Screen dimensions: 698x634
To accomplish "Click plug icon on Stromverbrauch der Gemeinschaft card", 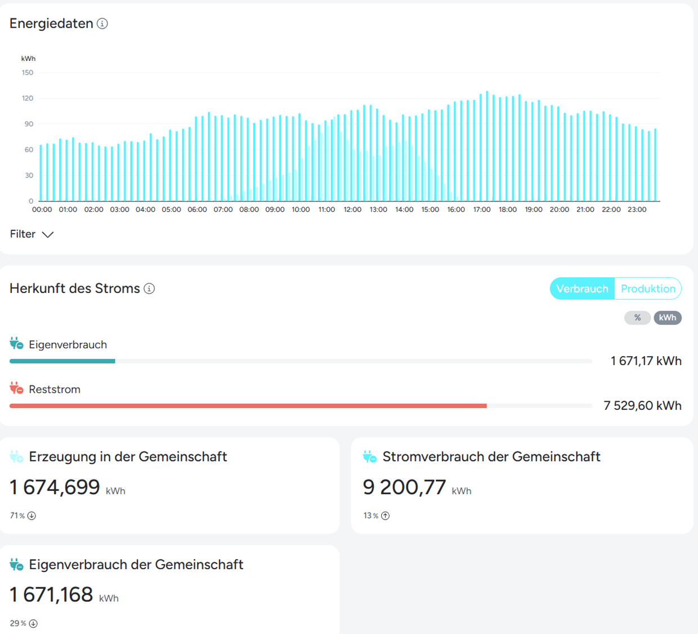I will click(x=370, y=456).
